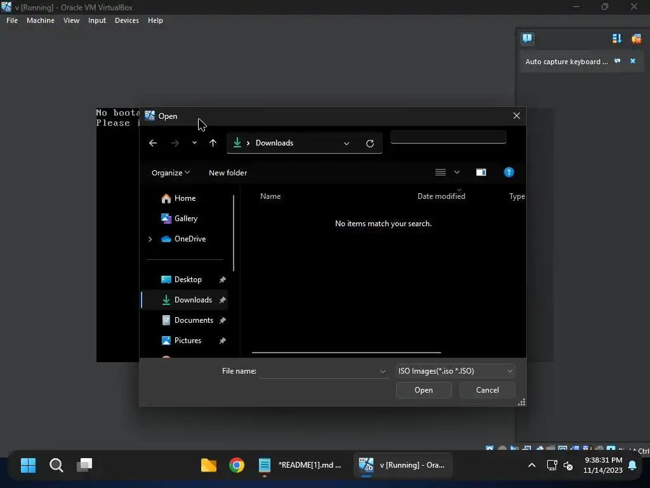Toggle the preview pane
The width and height of the screenshot is (650, 488).
(x=481, y=172)
